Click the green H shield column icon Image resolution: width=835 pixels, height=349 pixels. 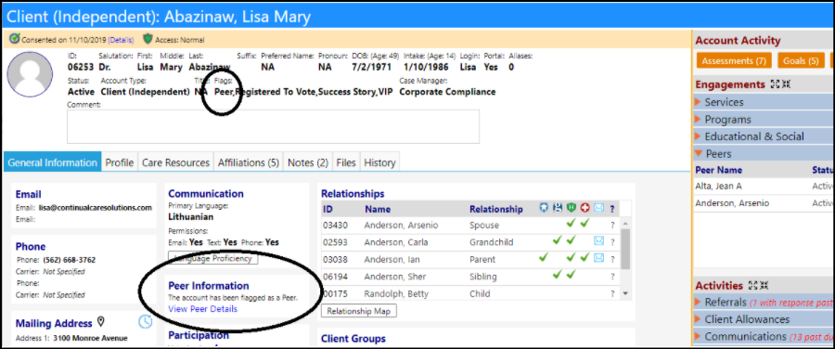572,209
